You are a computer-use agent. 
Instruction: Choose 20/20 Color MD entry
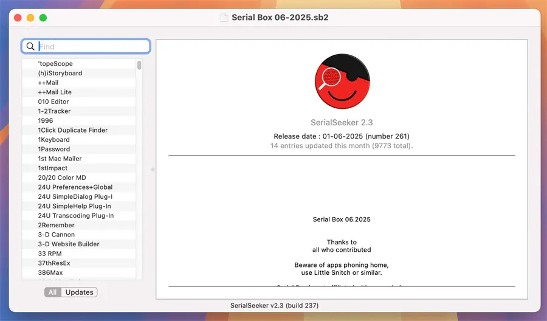(62, 178)
